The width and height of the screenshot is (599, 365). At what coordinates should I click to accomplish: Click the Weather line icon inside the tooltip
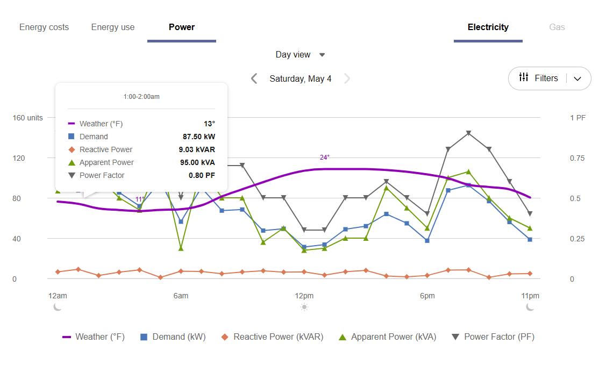pos(70,123)
